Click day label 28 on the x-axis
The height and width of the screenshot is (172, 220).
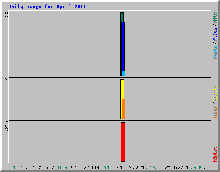coord(187,167)
